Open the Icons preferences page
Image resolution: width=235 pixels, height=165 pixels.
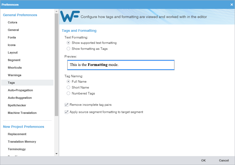click(x=11, y=45)
